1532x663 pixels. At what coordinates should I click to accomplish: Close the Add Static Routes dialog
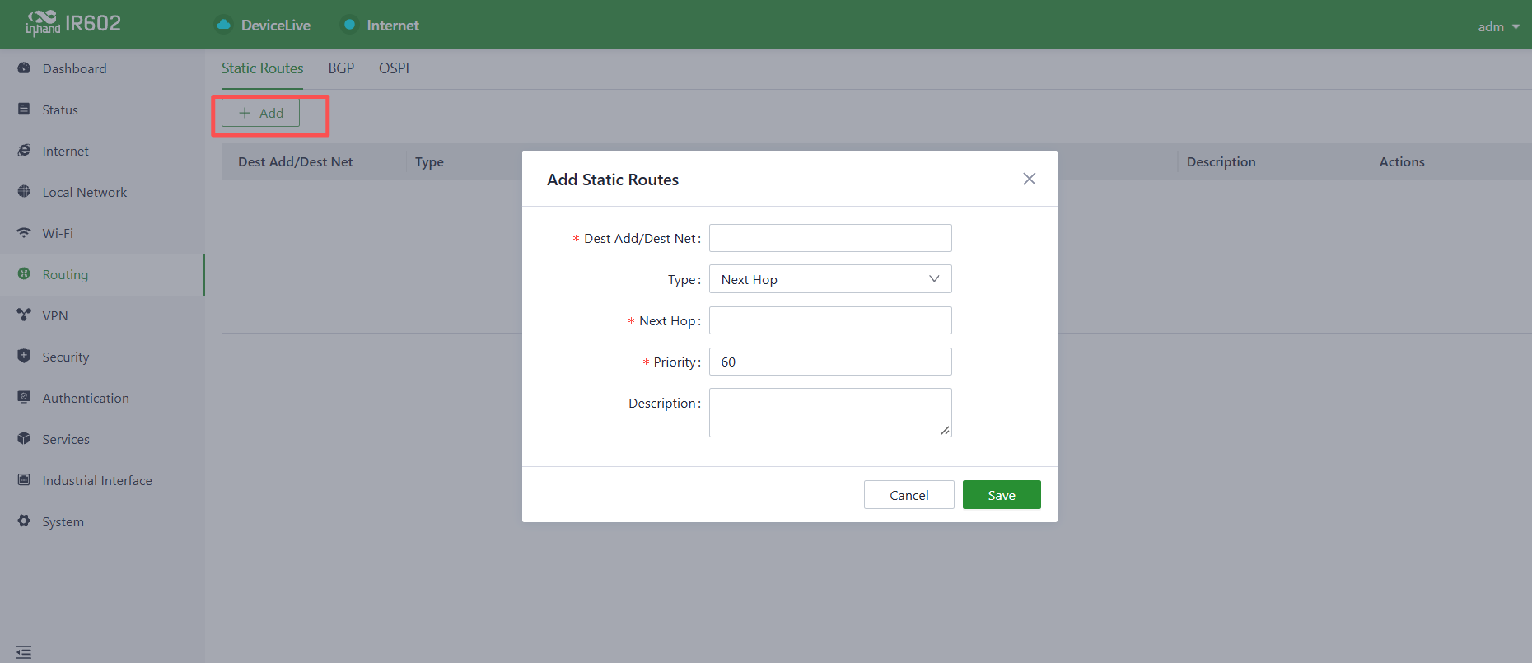pyautogui.click(x=1030, y=179)
